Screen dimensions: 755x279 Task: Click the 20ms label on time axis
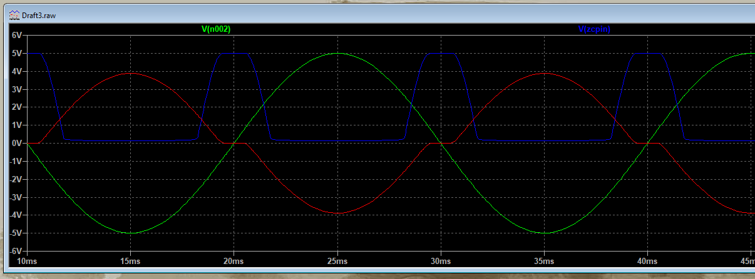(x=234, y=260)
